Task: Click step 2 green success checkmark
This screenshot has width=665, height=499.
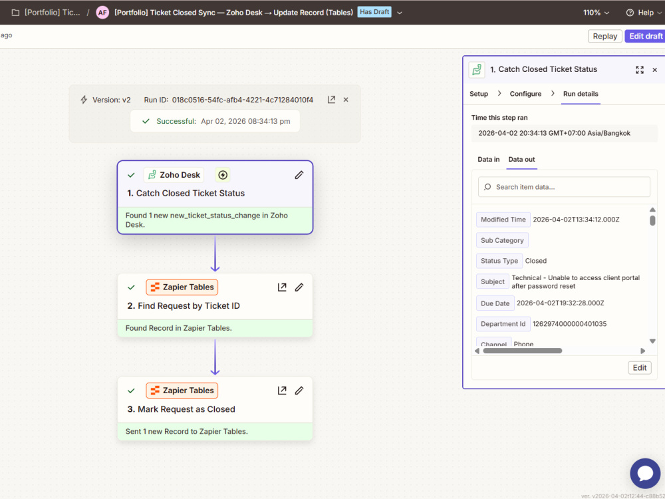Action: [x=131, y=287]
